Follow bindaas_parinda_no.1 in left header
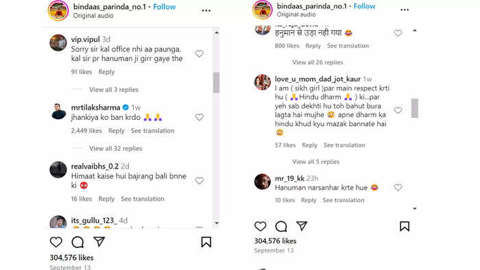 165,7
